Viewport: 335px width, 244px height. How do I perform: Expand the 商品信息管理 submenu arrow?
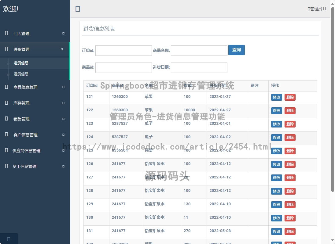(64, 87)
